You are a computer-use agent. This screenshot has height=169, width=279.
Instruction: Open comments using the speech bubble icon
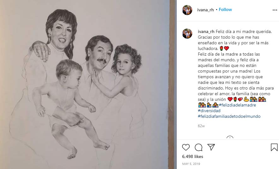pos(199,147)
